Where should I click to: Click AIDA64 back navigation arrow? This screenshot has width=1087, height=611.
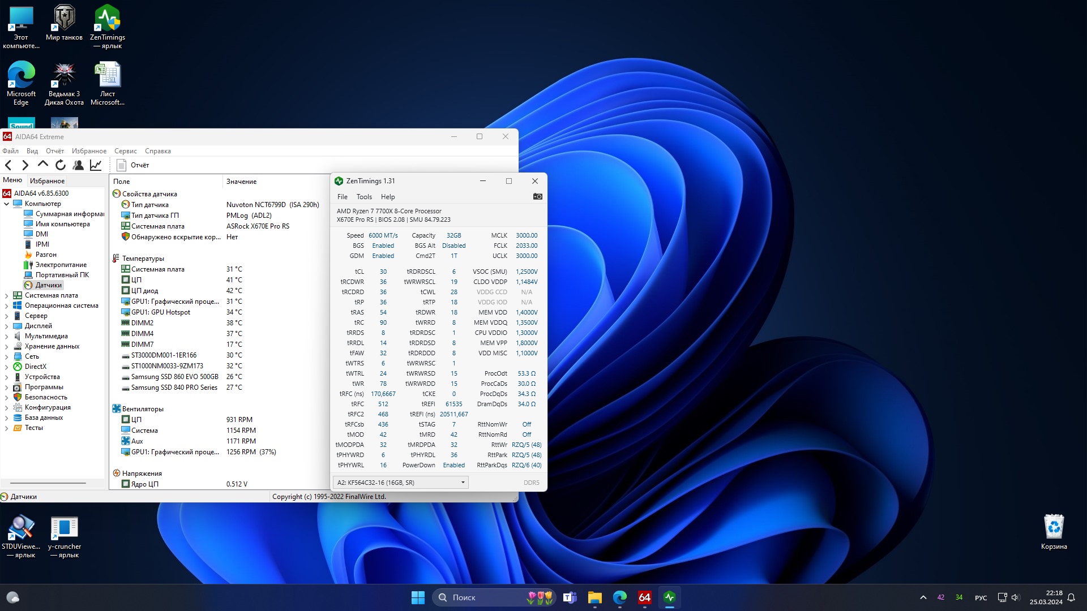[x=8, y=165]
